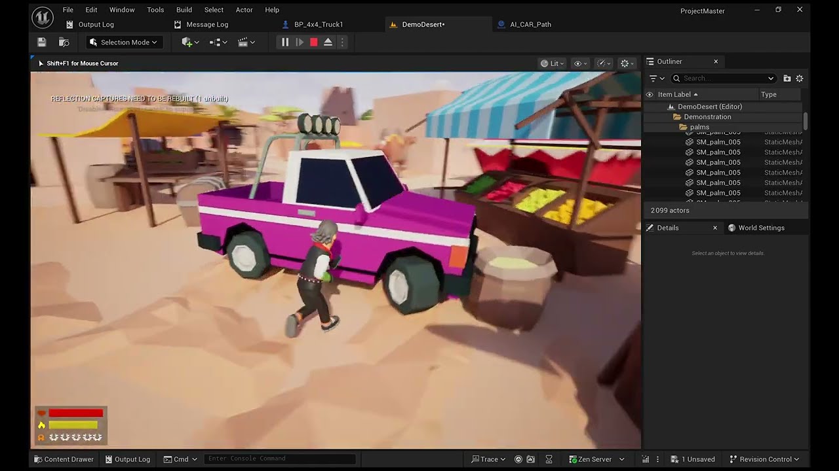Click the Browse content folder icon
The image size is (839, 471).
tap(64, 43)
